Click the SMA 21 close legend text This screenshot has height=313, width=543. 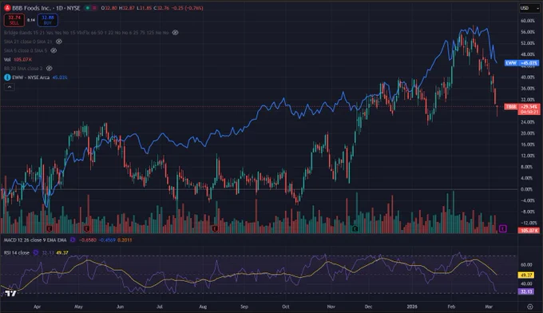(28, 42)
